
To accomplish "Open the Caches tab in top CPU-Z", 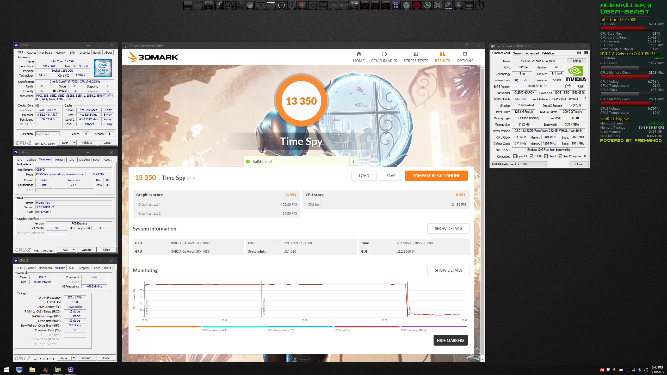I will pyautogui.click(x=32, y=53).
